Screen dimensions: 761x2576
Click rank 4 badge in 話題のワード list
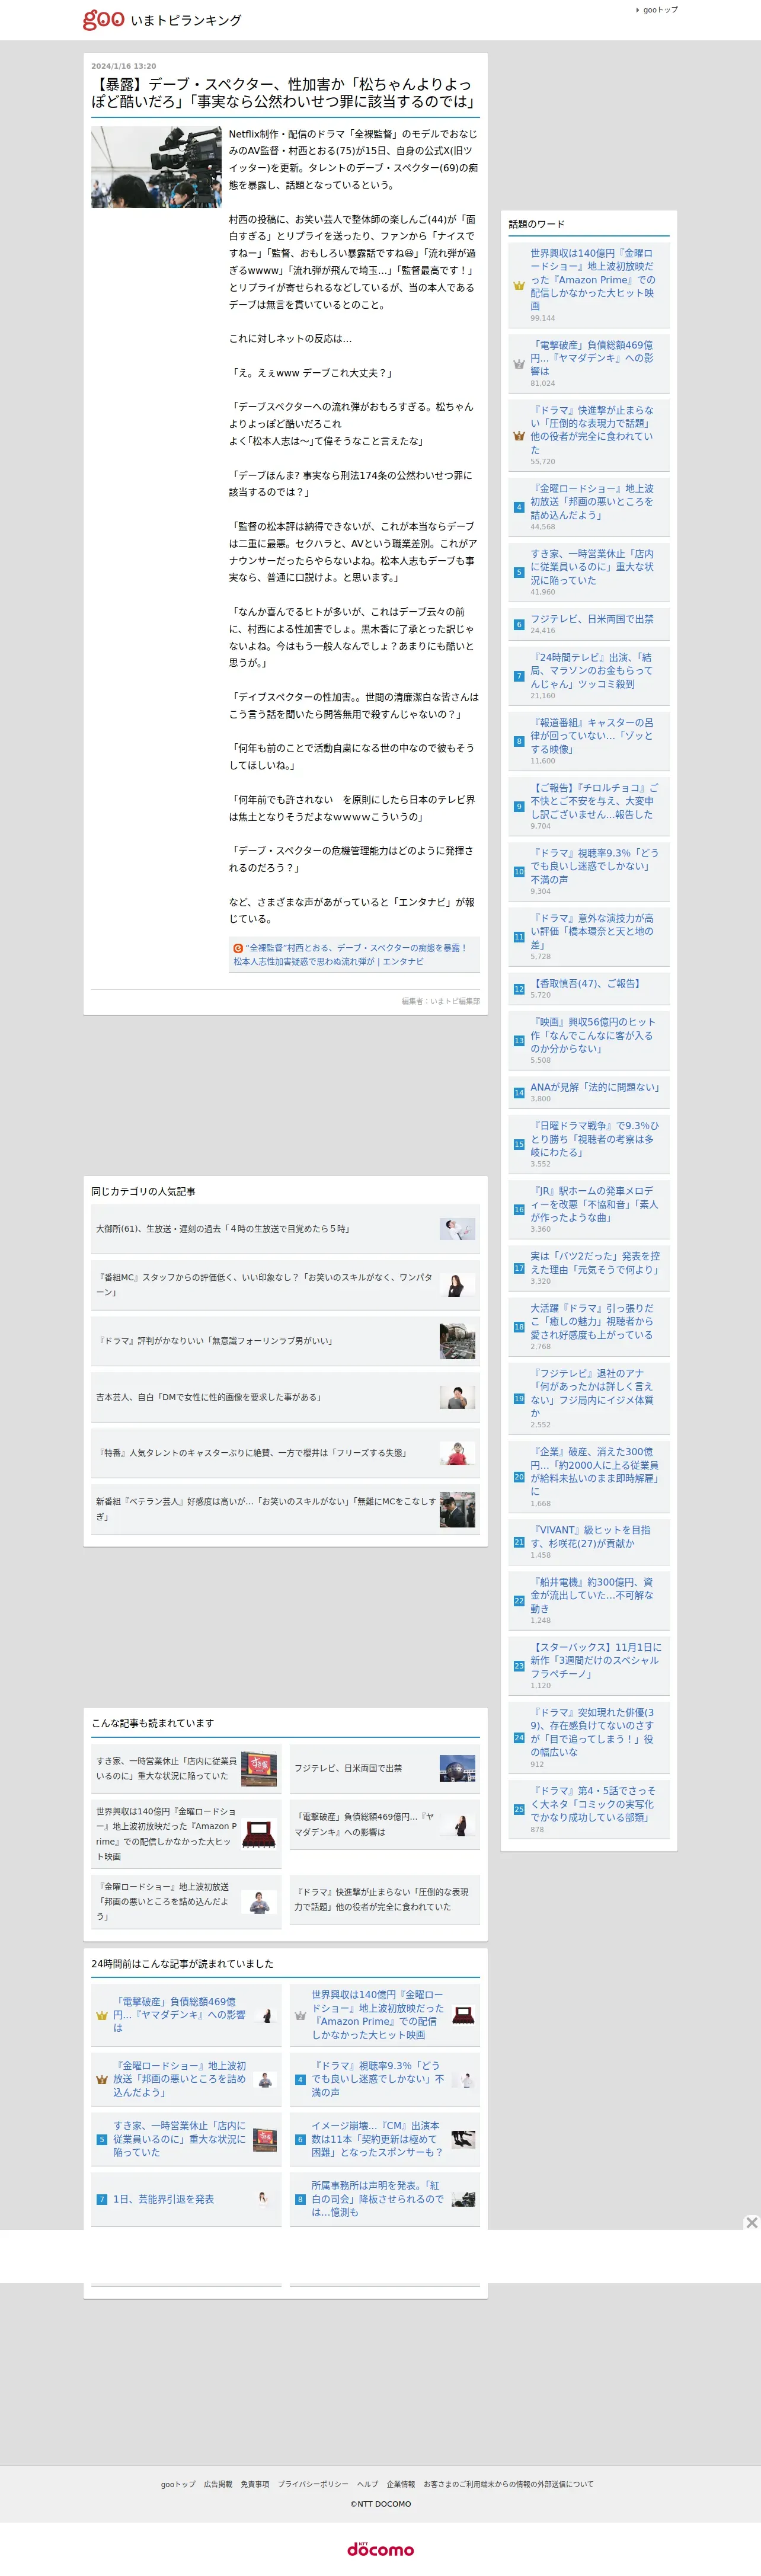[x=519, y=508]
